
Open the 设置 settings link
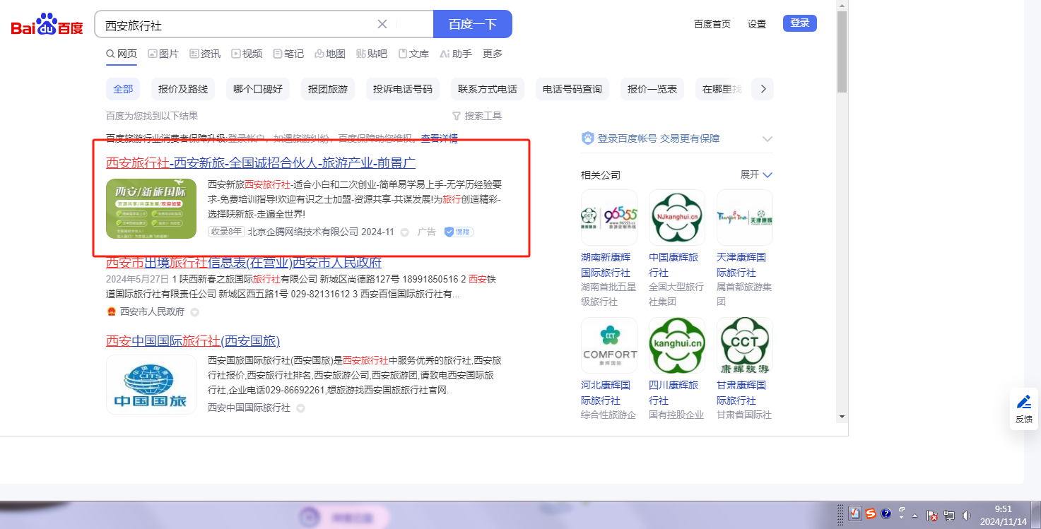(757, 24)
